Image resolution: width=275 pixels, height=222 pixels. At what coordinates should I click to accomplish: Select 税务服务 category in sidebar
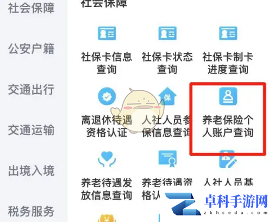31,211
